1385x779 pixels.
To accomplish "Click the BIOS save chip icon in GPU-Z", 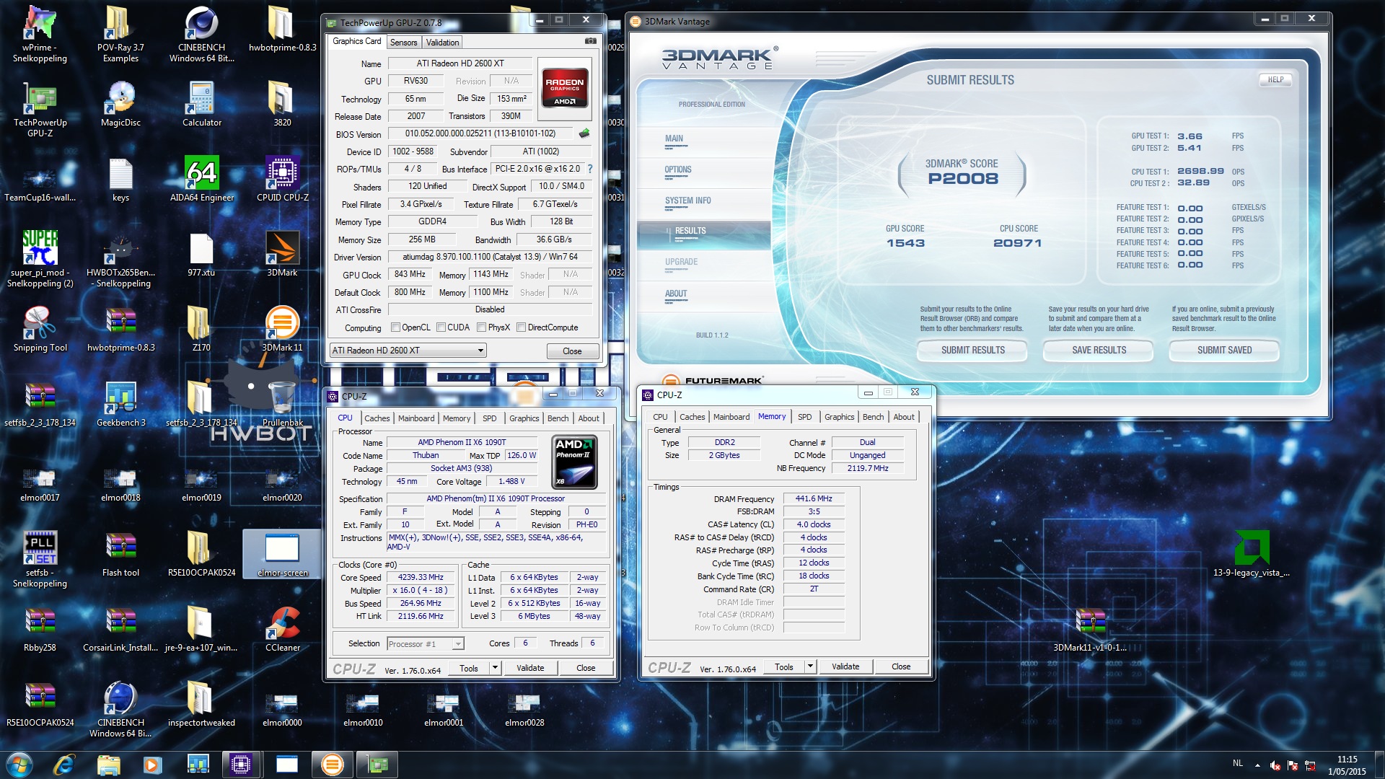I will click(584, 133).
